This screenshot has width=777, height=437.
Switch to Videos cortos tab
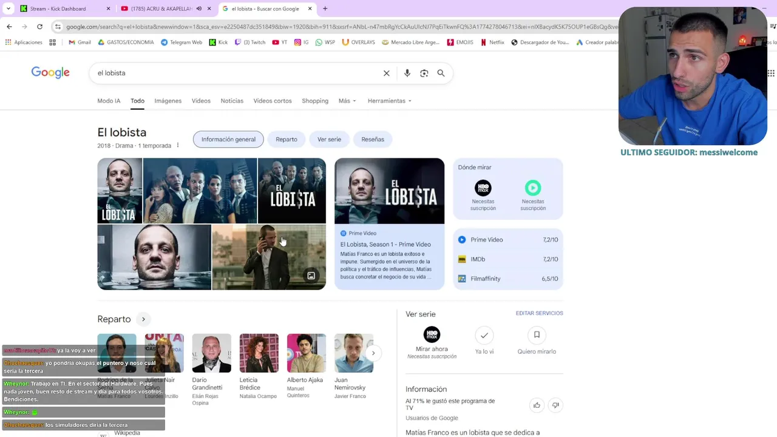pos(273,101)
